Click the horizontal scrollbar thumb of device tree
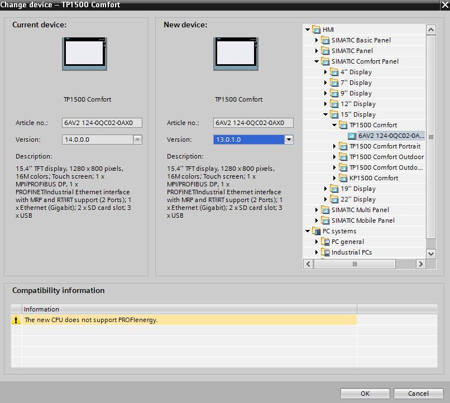The image size is (450, 403). point(355,264)
